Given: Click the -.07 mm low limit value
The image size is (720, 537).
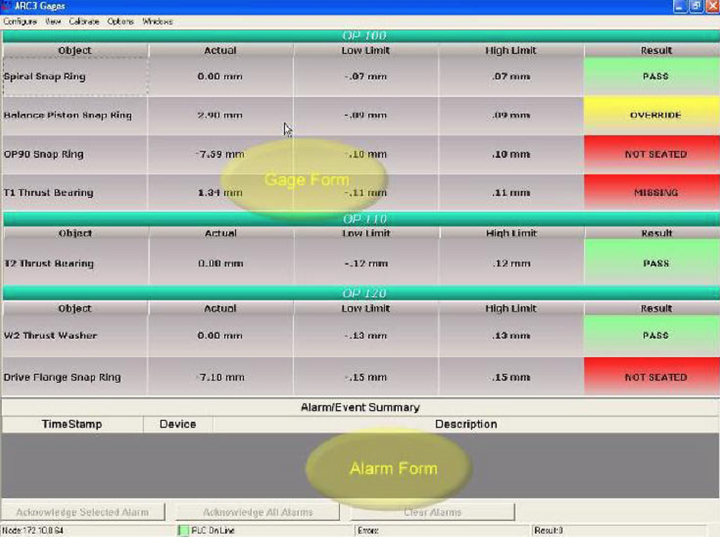Looking at the screenshot, I should point(366,76).
